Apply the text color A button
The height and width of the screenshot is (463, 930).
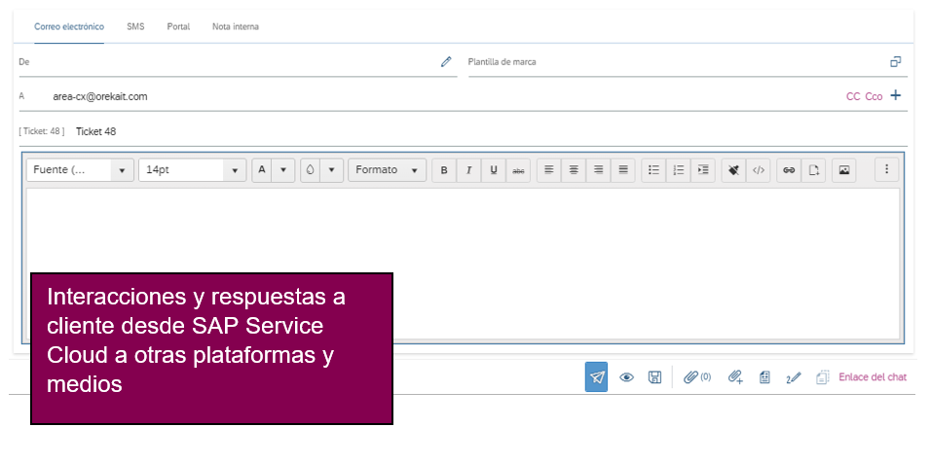pyautogui.click(x=262, y=170)
